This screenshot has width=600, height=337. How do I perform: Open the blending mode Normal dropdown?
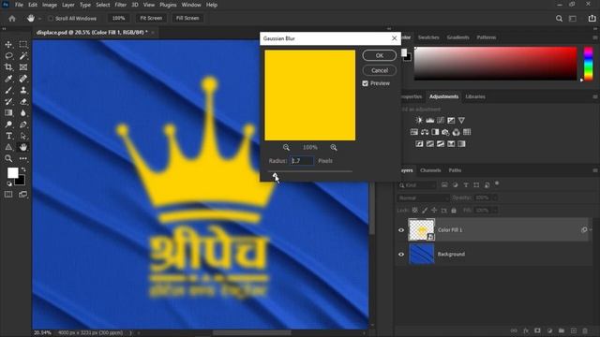423,198
